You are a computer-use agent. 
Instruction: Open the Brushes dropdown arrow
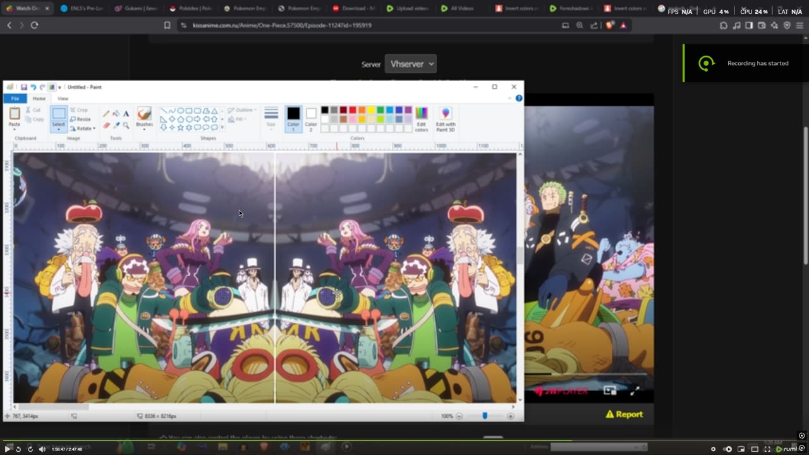coord(144,129)
